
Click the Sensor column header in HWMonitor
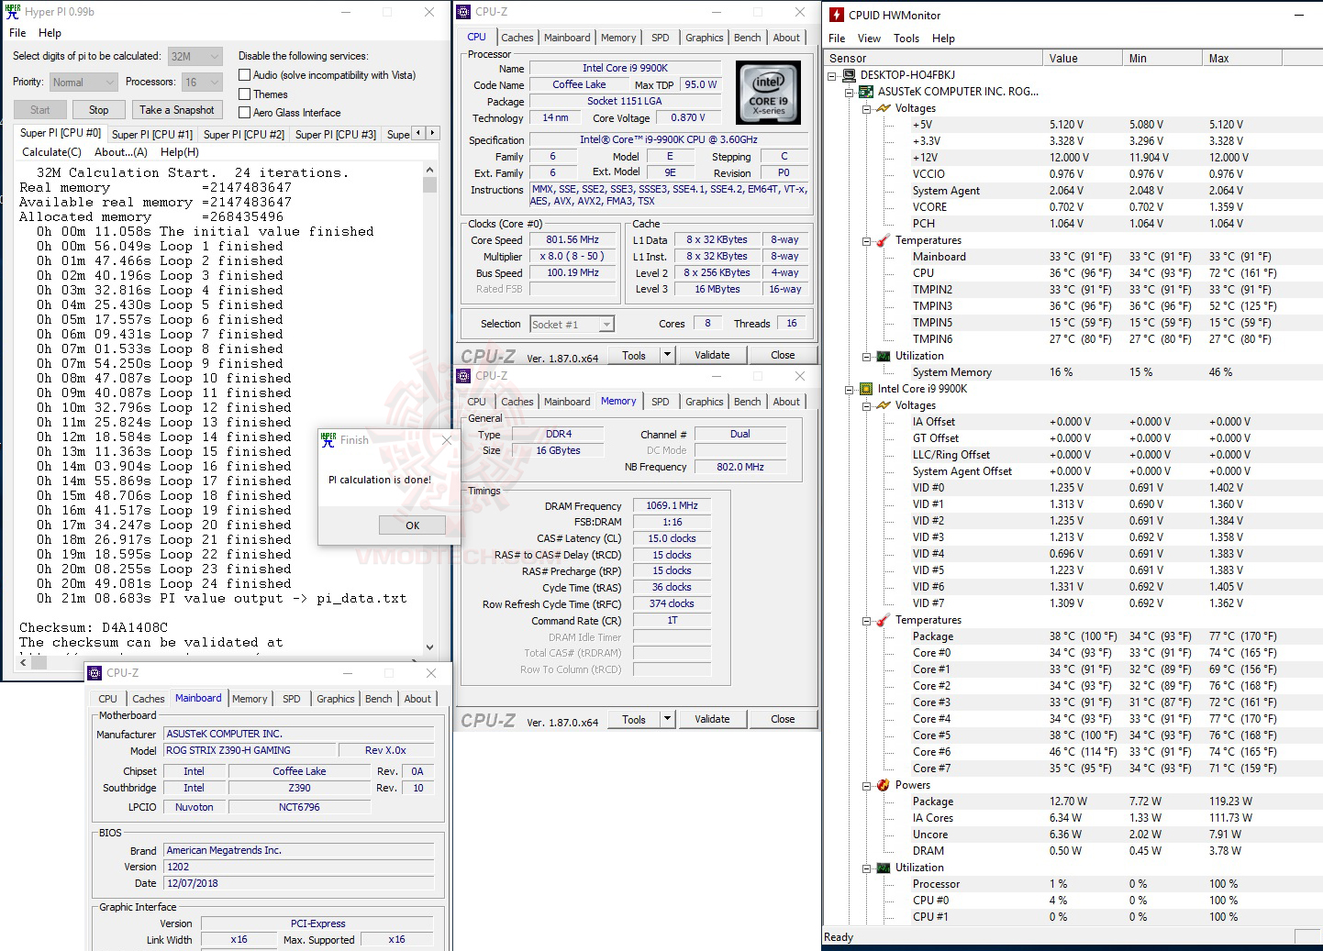pyautogui.click(x=933, y=58)
